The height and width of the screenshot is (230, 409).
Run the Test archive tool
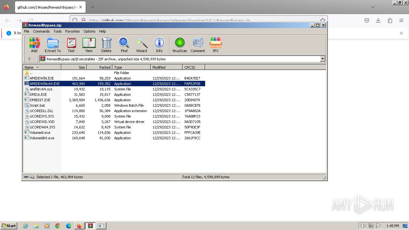point(71,45)
